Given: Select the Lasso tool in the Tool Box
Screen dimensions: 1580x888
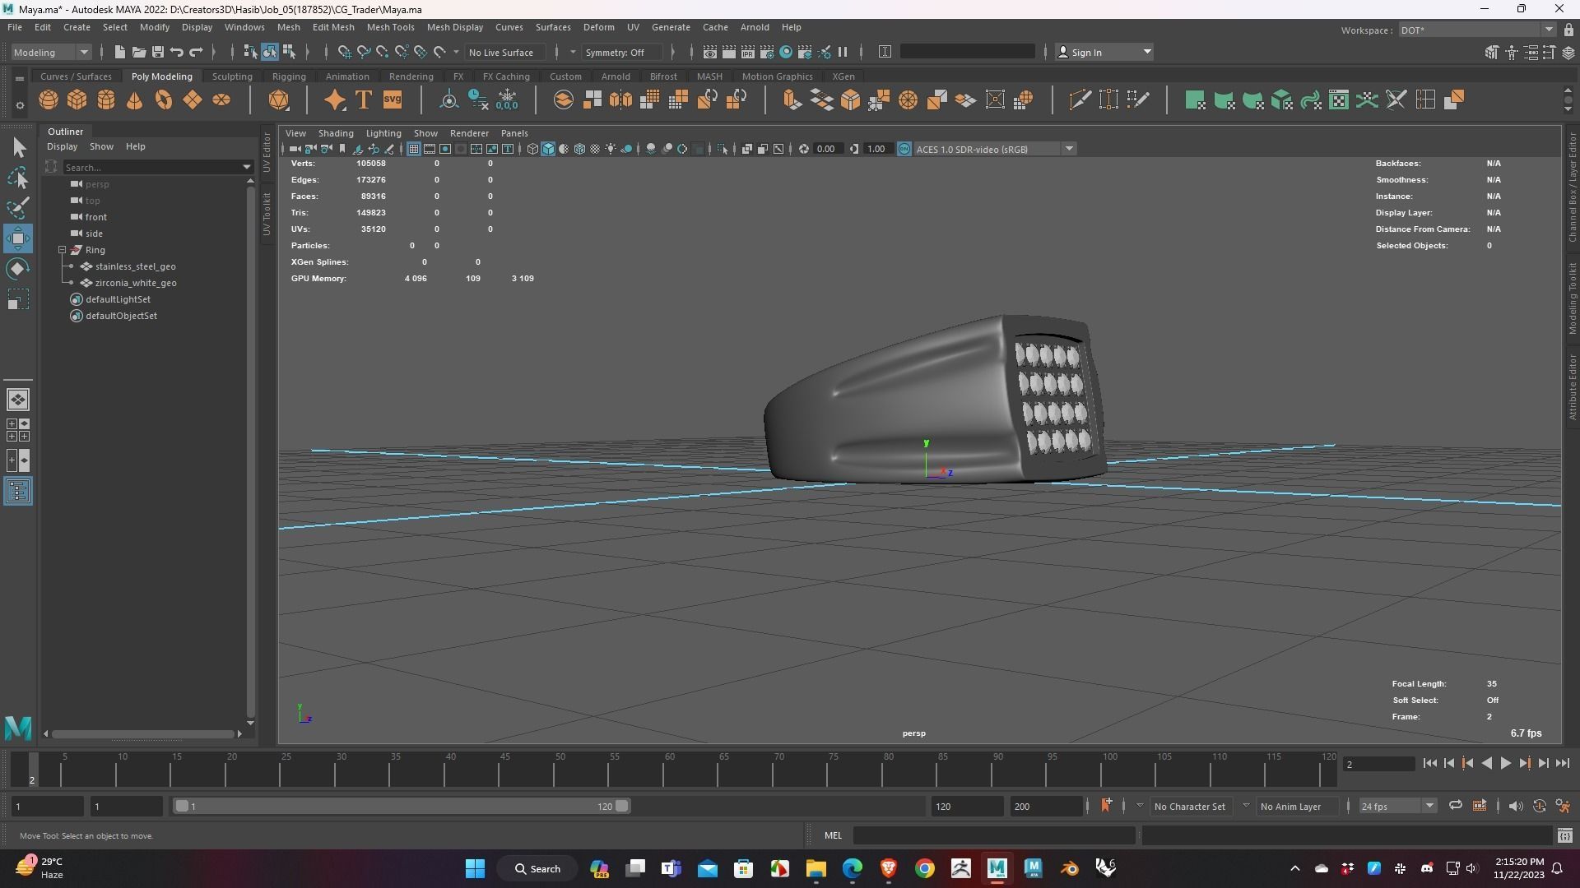Looking at the screenshot, I should 18,178.
